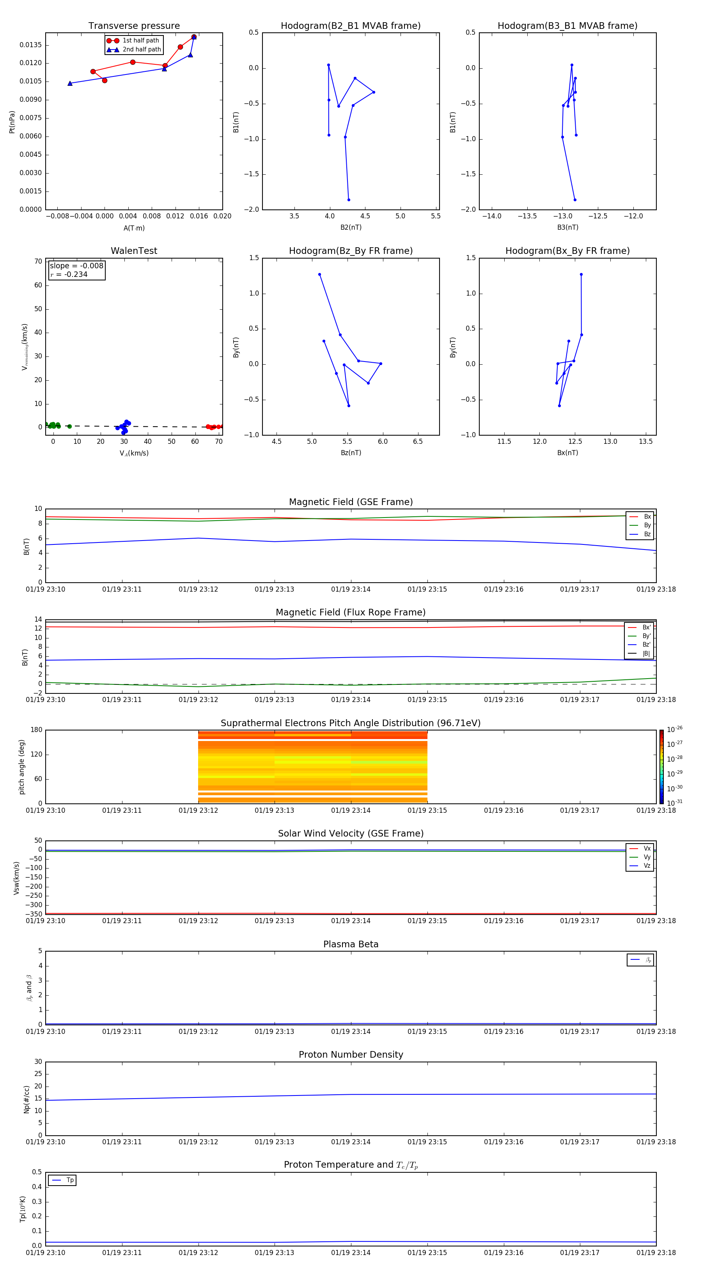Click the '1st half path' legend entry
The height and width of the screenshot is (1287, 702).
[x=134, y=41]
